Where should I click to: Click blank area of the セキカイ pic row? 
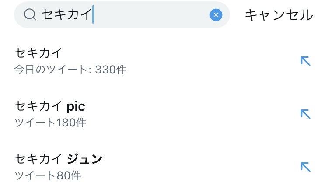(x=197, y=114)
